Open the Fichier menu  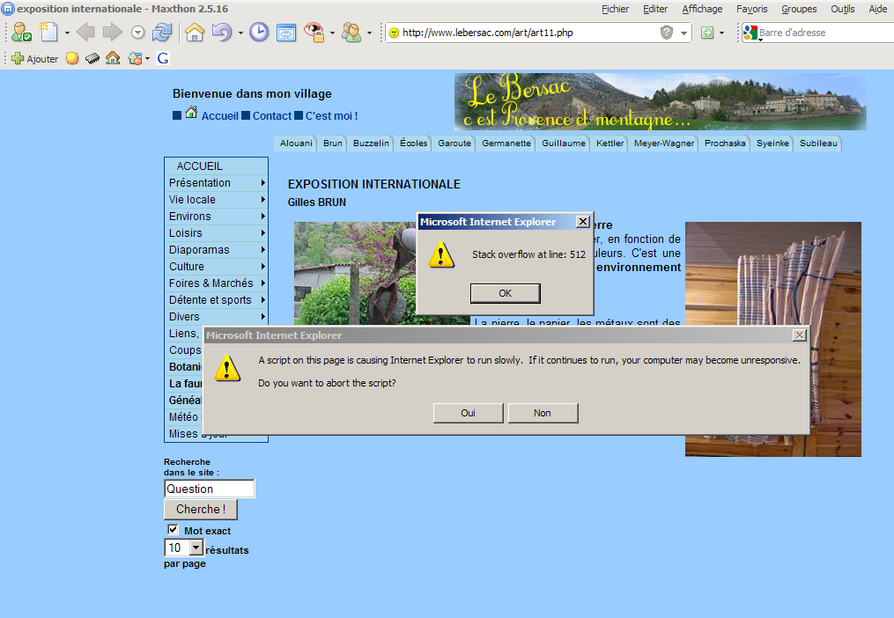point(615,9)
